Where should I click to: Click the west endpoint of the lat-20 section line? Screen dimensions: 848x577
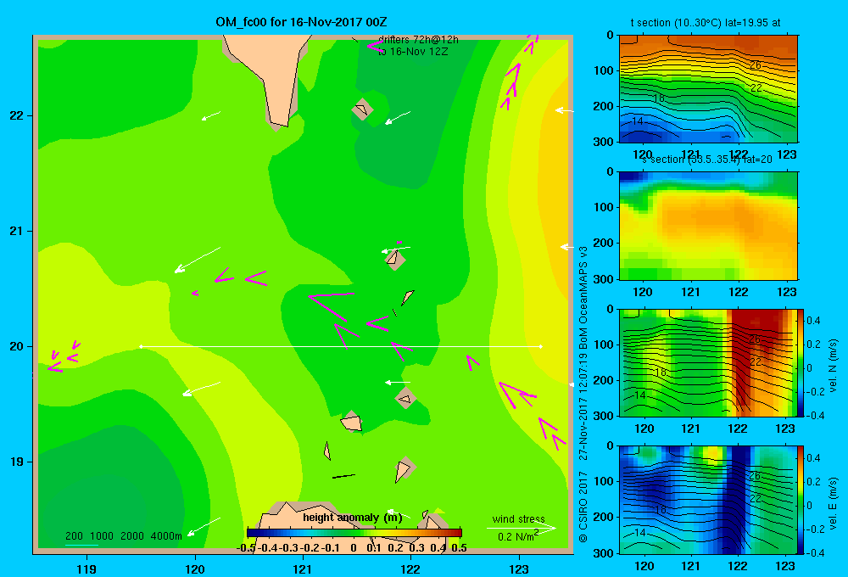pos(141,346)
